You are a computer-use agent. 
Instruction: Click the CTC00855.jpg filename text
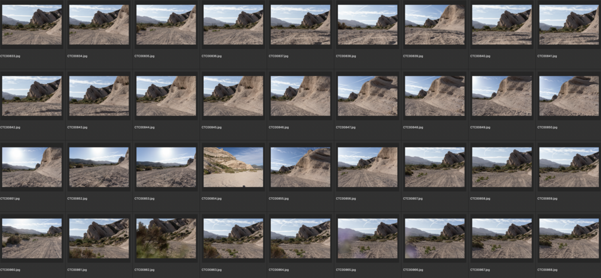point(279,198)
